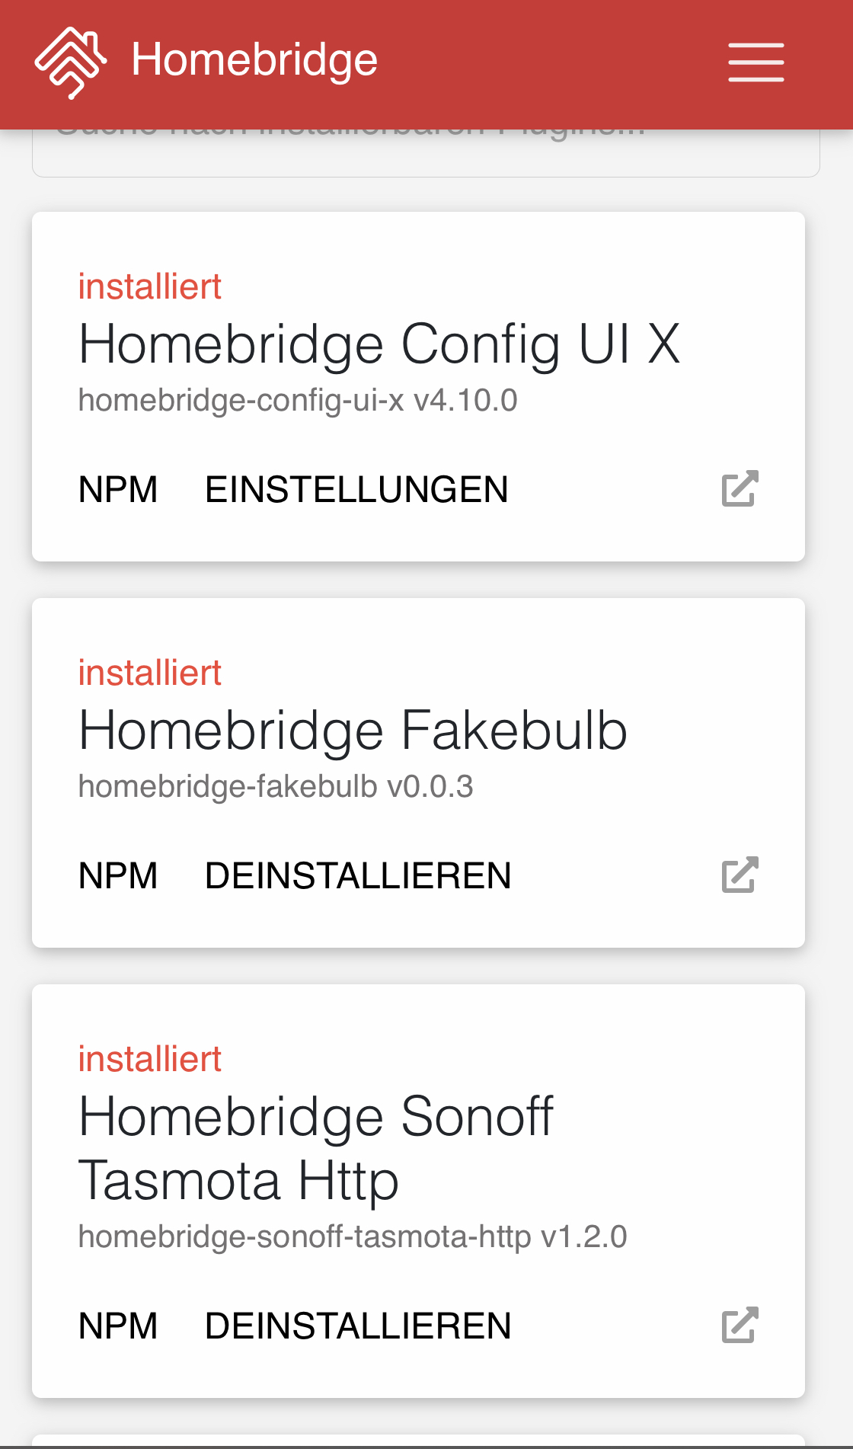The image size is (853, 1449).
Task: Focus the plugin search input field
Action: coord(426,154)
